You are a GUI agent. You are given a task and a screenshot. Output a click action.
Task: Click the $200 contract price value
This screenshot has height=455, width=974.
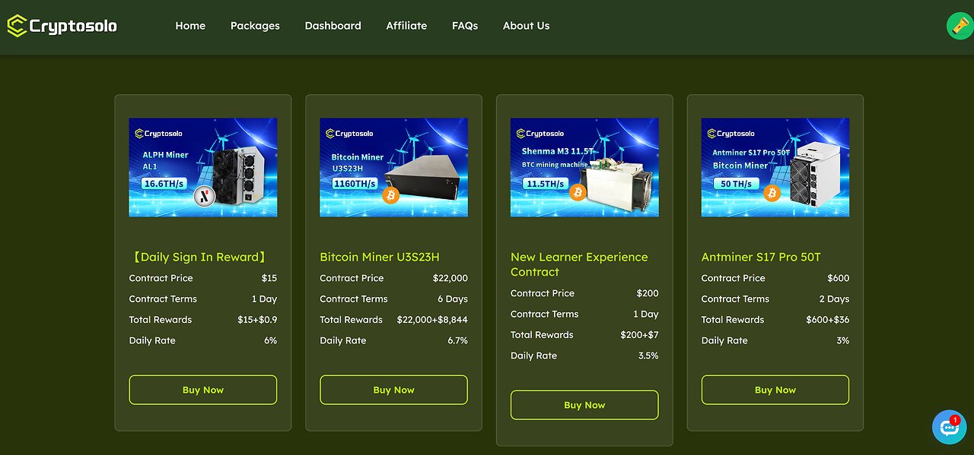coord(648,293)
